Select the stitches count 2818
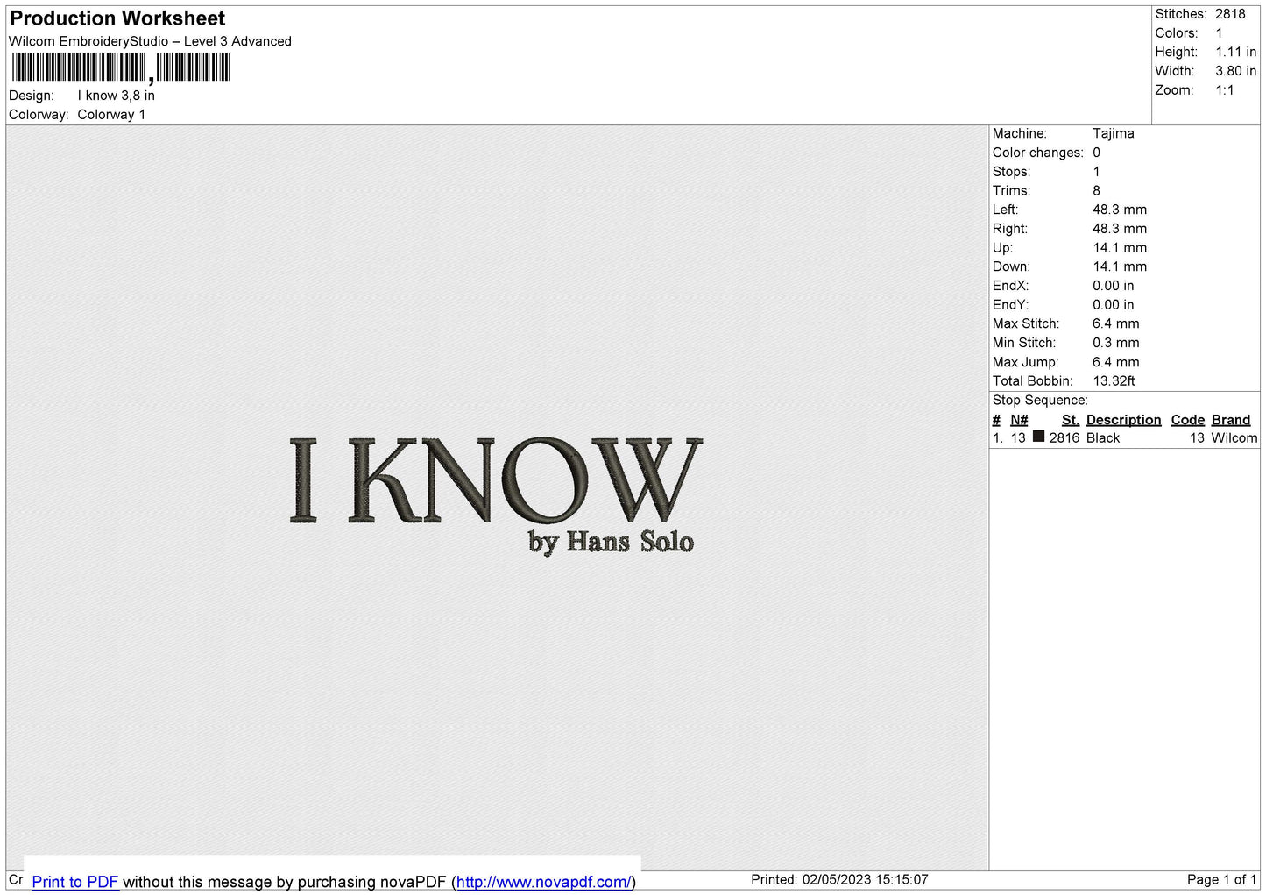This screenshot has height=895, width=1266. (x=1230, y=14)
